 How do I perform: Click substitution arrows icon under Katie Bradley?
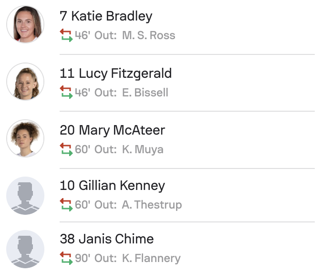coord(66,35)
